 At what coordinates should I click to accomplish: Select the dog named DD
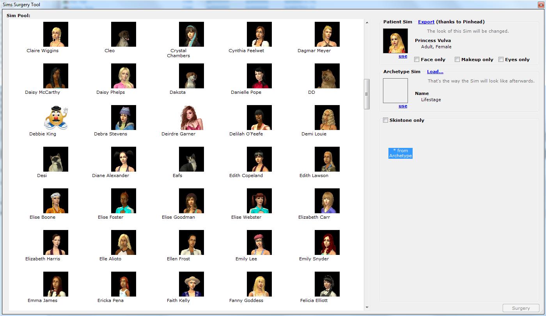coord(327,75)
